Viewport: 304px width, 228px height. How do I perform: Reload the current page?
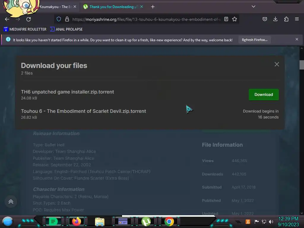click(28, 19)
